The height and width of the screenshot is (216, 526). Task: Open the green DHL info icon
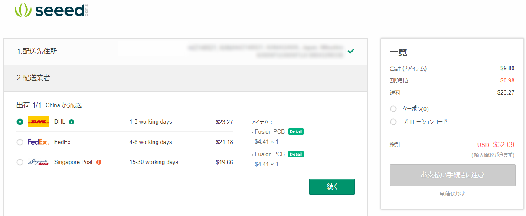tap(72, 122)
